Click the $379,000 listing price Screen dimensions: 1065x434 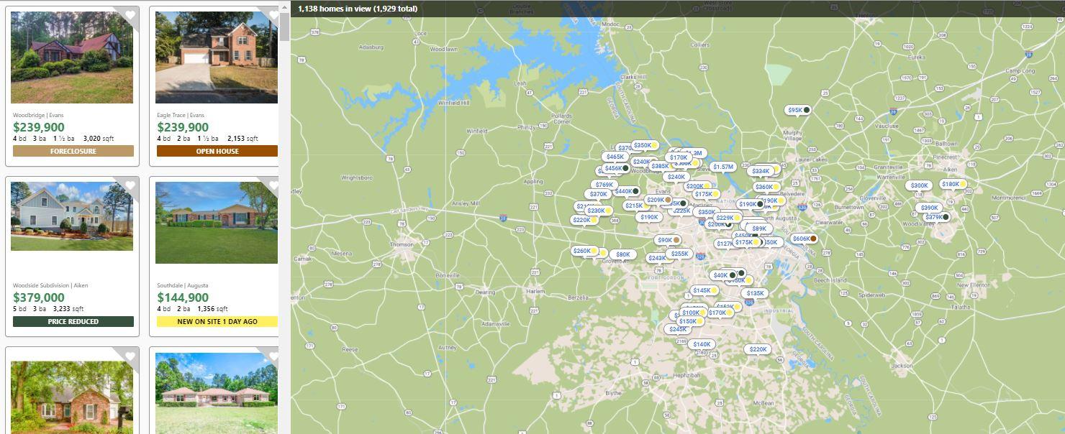coord(39,297)
